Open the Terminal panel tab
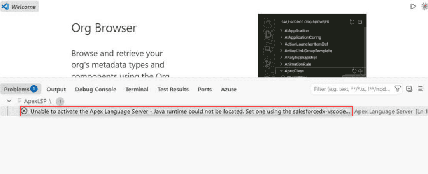 point(137,89)
